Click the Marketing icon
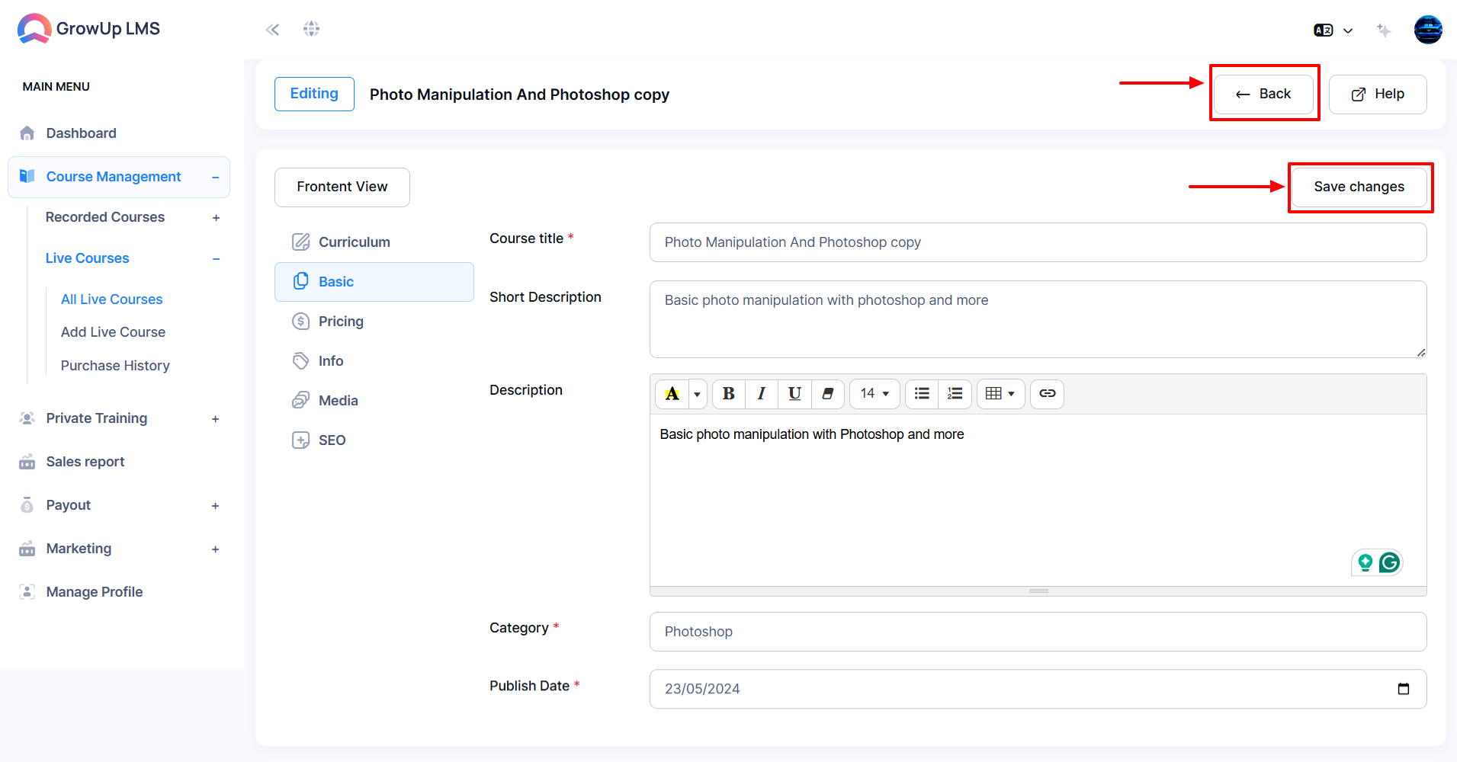Viewport: 1457px width, 762px height. pyautogui.click(x=27, y=549)
